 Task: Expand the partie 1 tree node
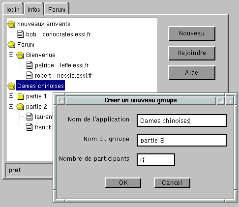click(x=11, y=96)
